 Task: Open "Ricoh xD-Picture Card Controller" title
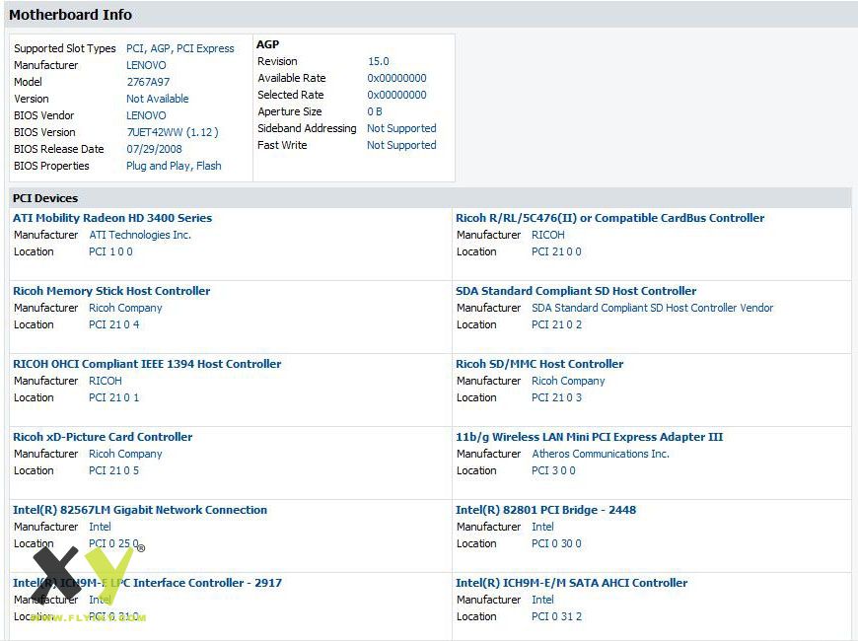pos(103,437)
